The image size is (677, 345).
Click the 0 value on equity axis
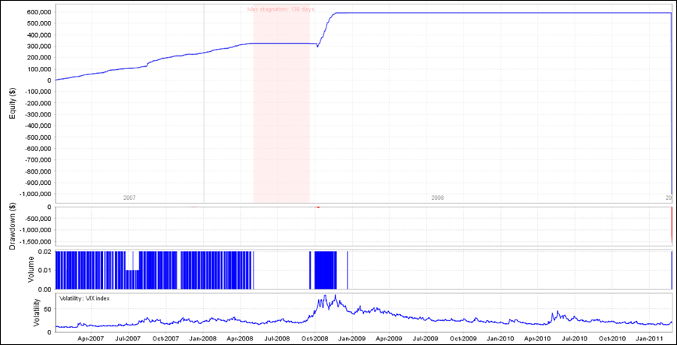point(49,80)
